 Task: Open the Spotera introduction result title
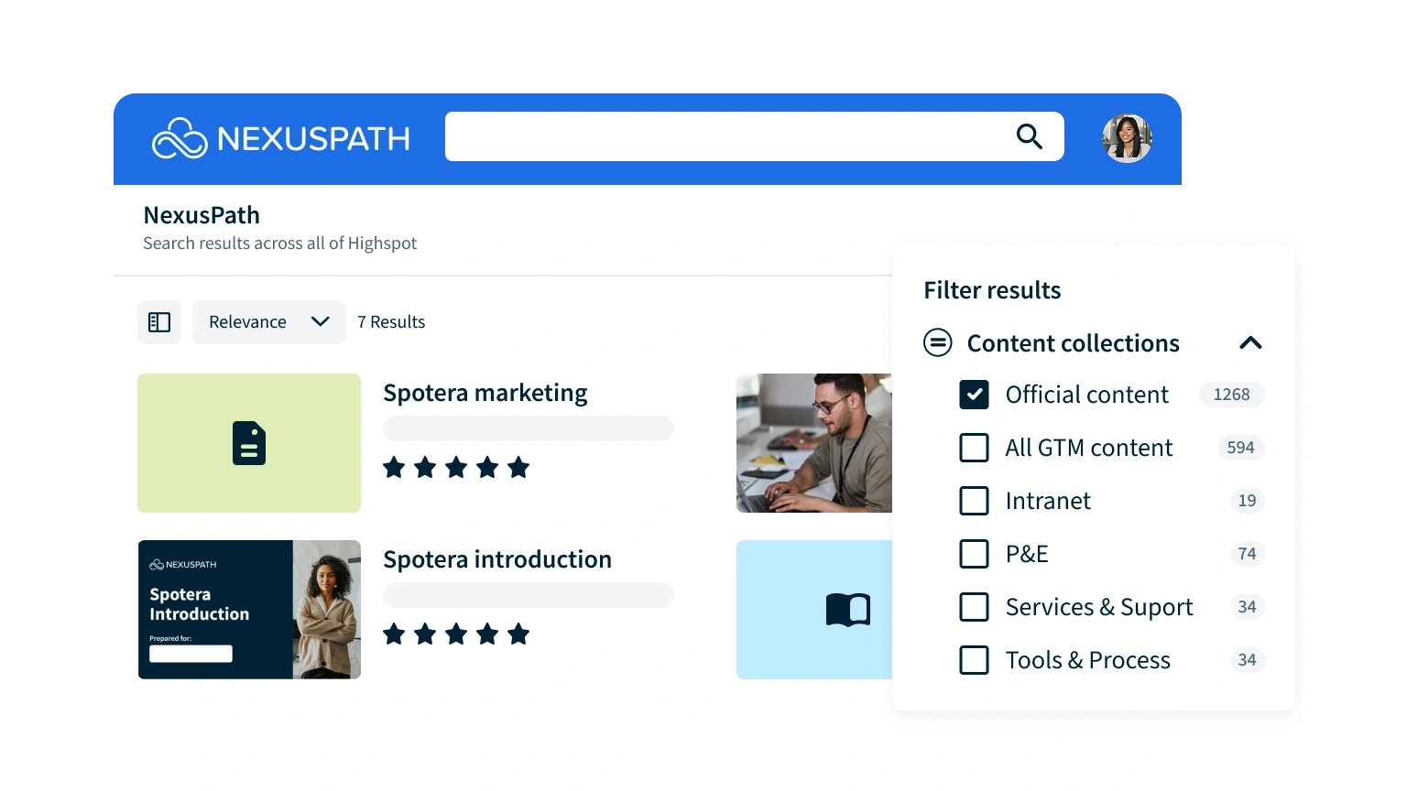[496, 559]
